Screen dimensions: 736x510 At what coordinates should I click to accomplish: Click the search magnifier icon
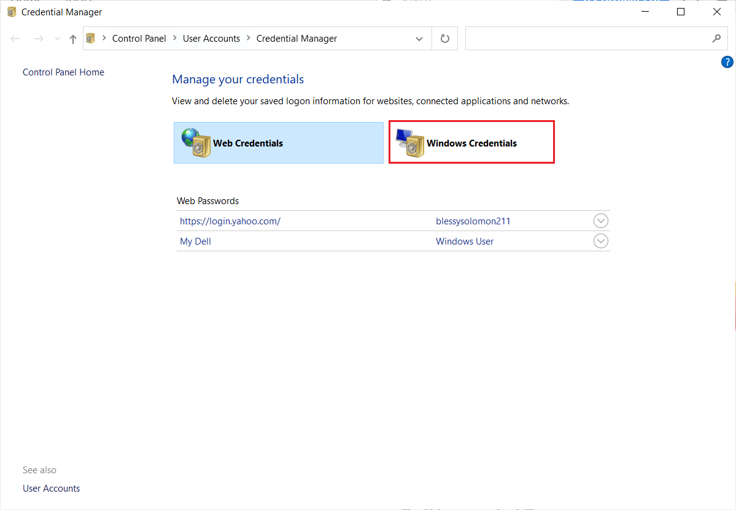[716, 39]
